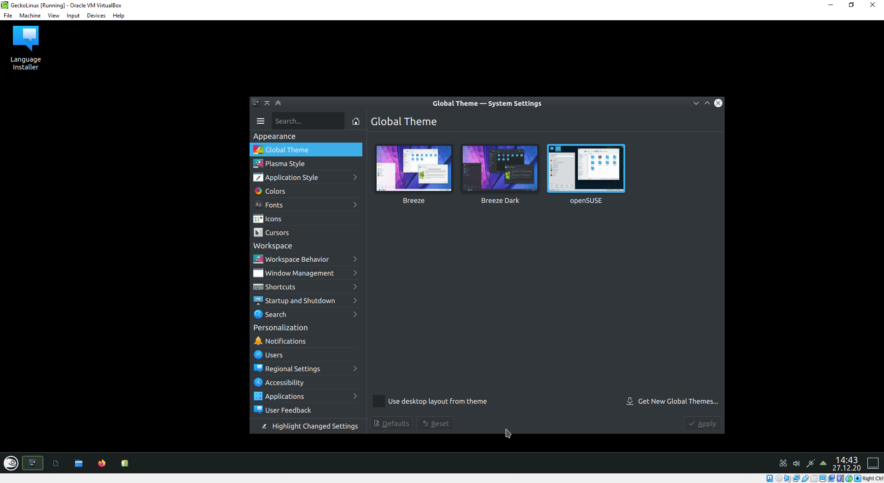Focus the settings Search field
Viewport: 884px width, 483px height.
[x=308, y=121]
